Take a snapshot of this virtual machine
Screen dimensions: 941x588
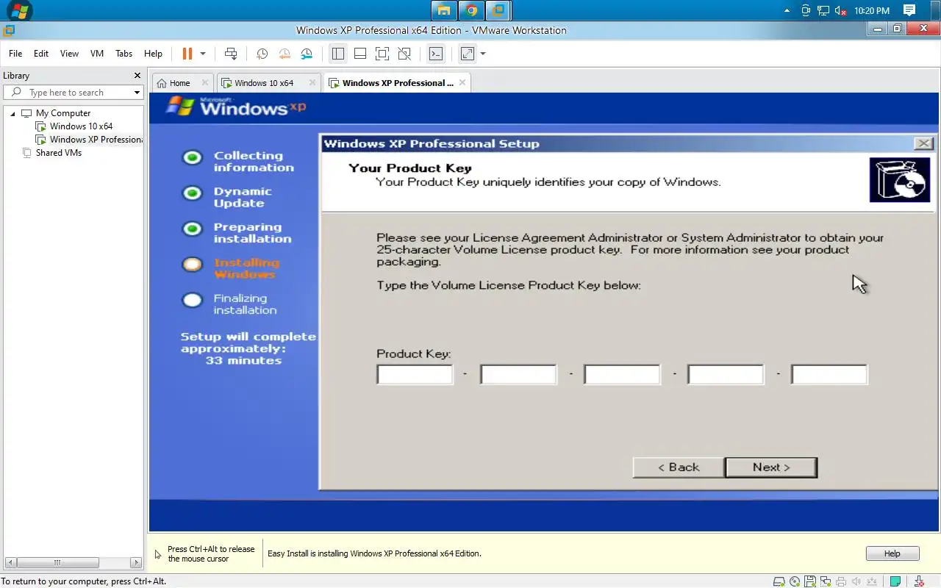coord(262,54)
